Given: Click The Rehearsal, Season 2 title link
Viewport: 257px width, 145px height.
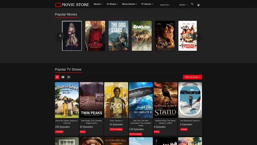Looking at the screenshot, I should pyautogui.click(x=190, y=121).
